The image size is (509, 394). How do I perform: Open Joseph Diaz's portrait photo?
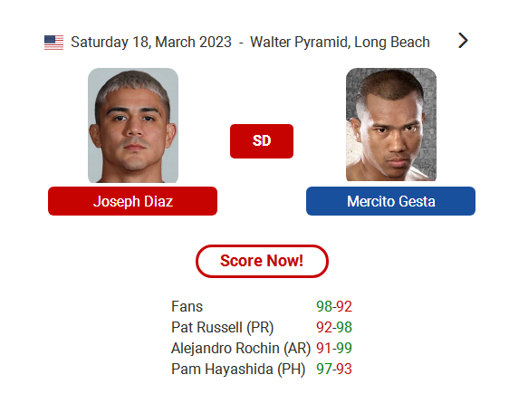[x=133, y=125]
